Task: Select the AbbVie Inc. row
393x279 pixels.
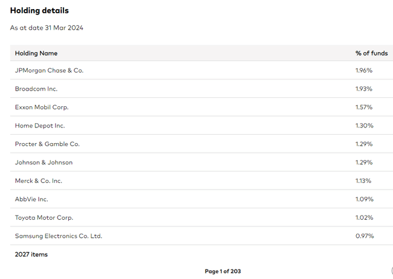Action: point(31,199)
